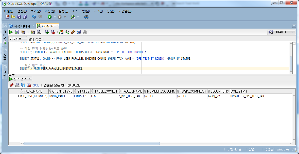Click the results horizontal scrollbar thumb
Screen dimensions: 299x154
pos(92,144)
